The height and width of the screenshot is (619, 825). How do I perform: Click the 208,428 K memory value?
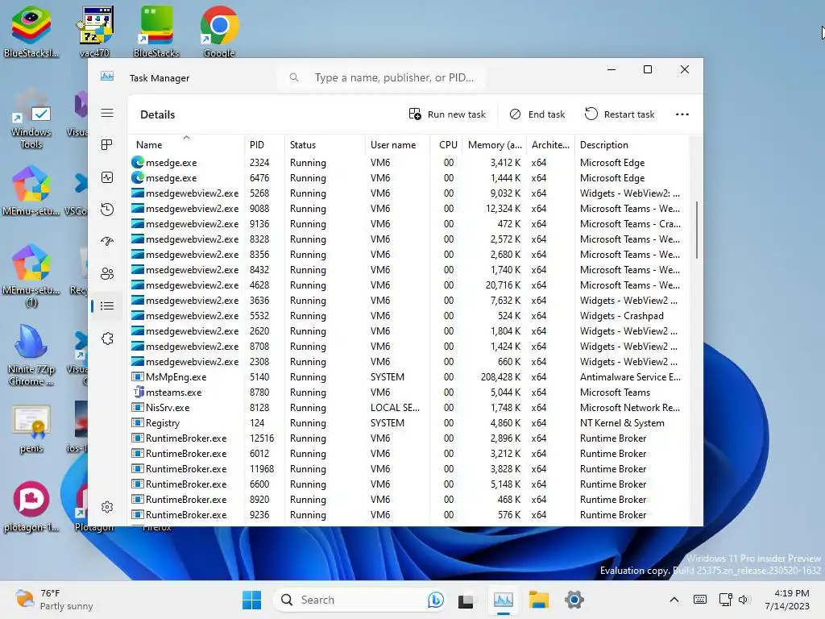[500, 377]
